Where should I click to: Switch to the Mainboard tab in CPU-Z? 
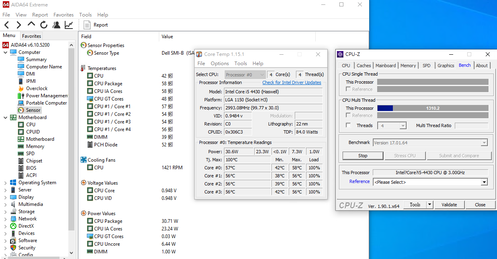click(x=386, y=66)
